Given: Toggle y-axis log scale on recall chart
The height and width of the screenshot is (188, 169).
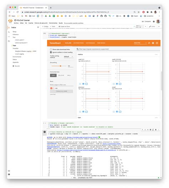Looking at the screenshot, I should (x=117, y=112).
